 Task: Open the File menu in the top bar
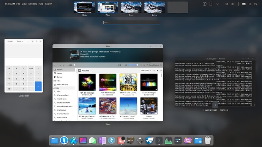click(x=18, y=4)
